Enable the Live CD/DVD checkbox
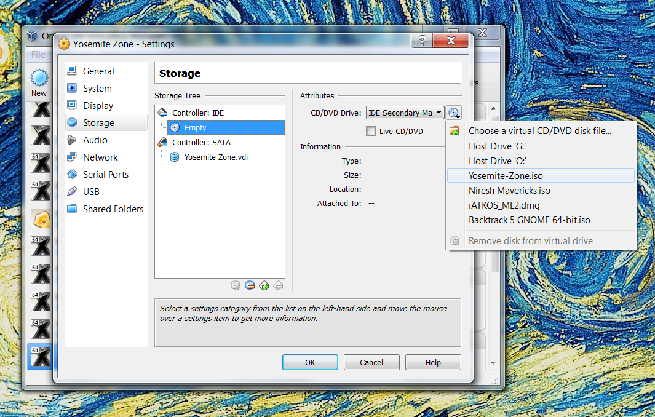This screenshot has width=655, height=417. click(x=371, y=131)
